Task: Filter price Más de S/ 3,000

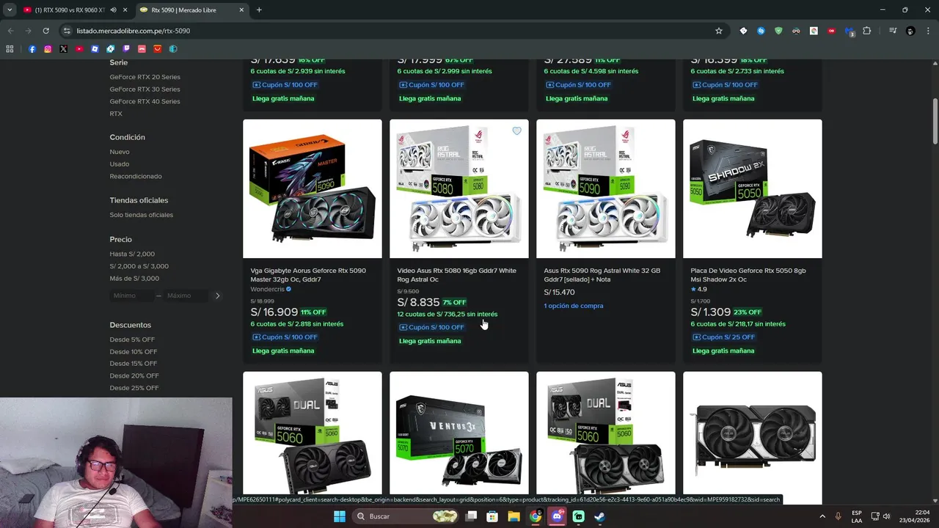Action: pyautogui.click(x=134, y=279)
